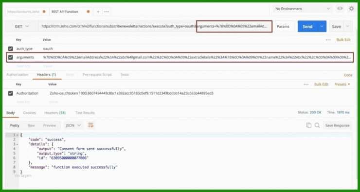Screen dimensions: 360x192
Task: Open the settings gear icon
Action: pyautogui.click(x=351, y=9)
